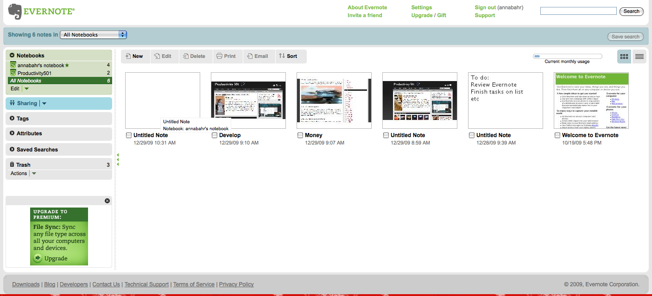
Task: Open the Welcome to Evernote thumbnail
Action: point(591,100)
